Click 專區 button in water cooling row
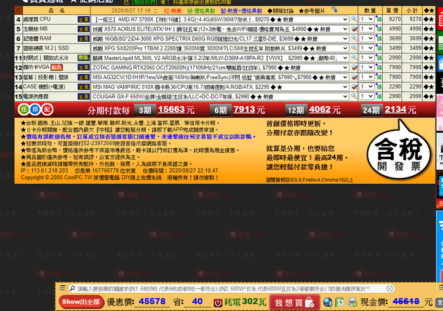 (x=84, y=58)
